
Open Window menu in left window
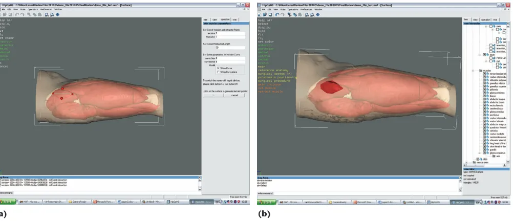[57, 10]
